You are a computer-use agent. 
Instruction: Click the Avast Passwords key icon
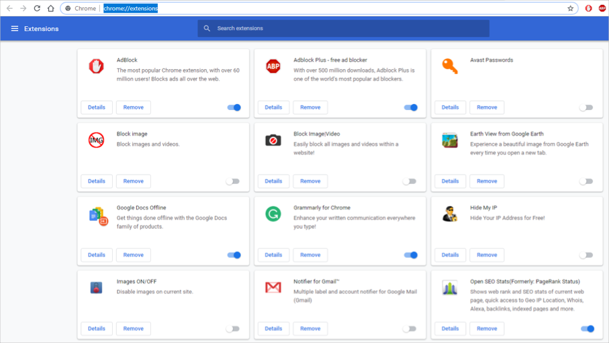pos(449,66)
